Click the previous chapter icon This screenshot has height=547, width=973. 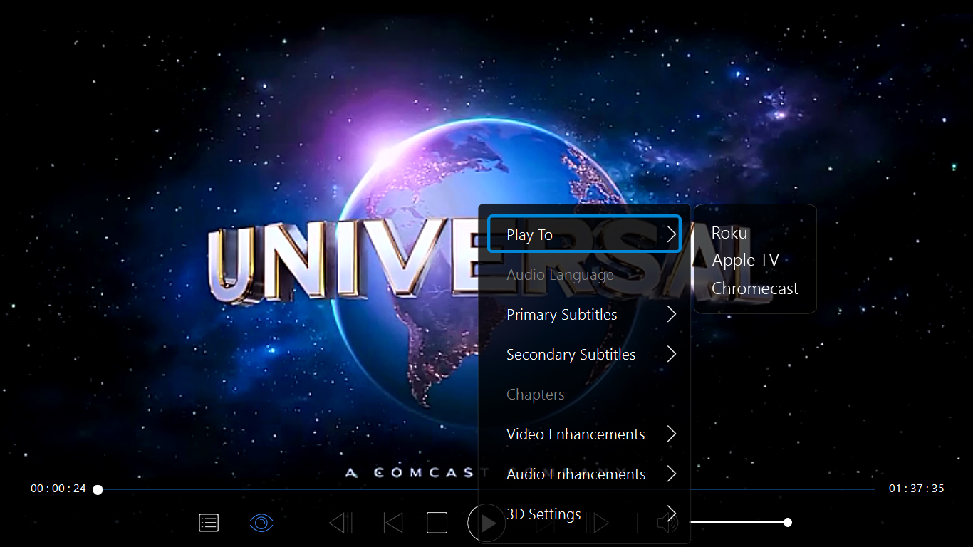tap(392, 522)
